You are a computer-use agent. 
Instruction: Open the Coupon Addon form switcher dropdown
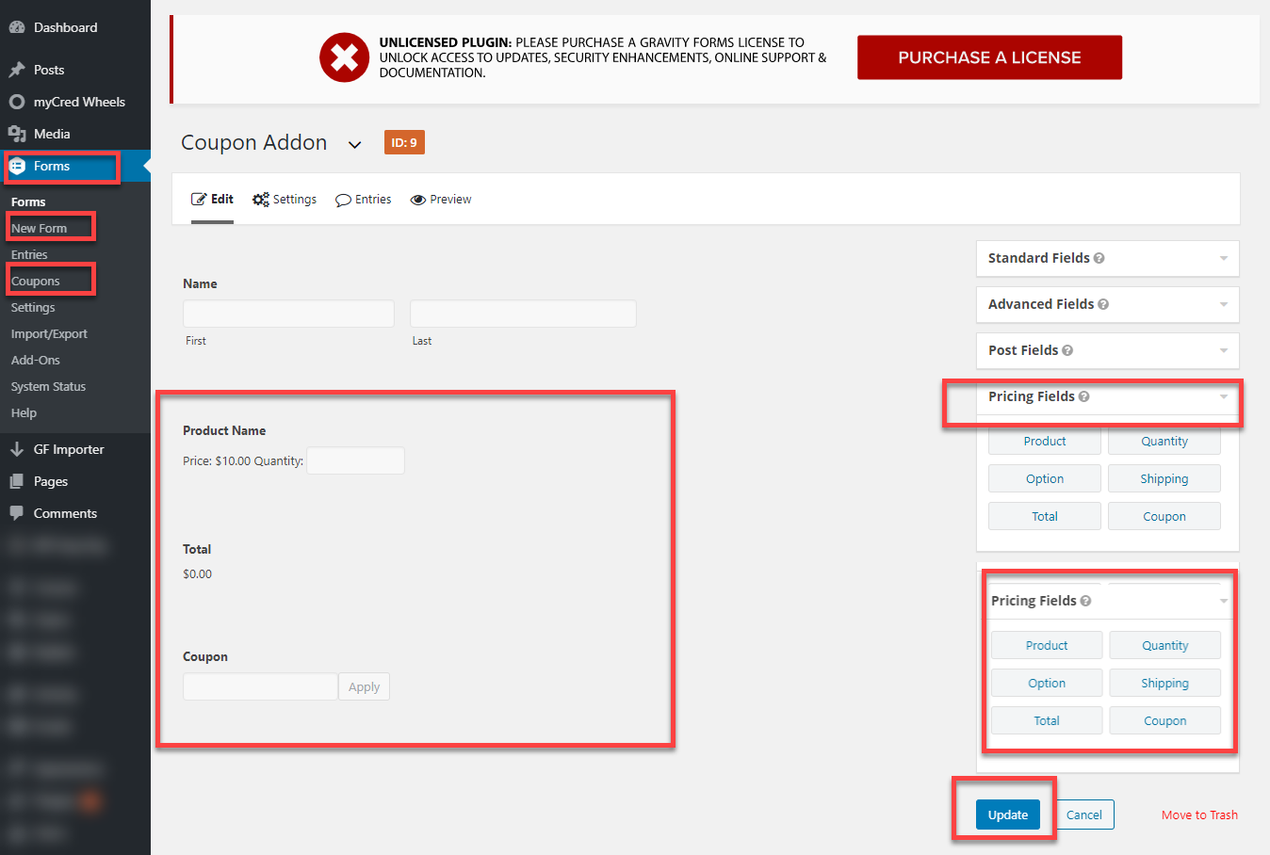tap(354, 144)
